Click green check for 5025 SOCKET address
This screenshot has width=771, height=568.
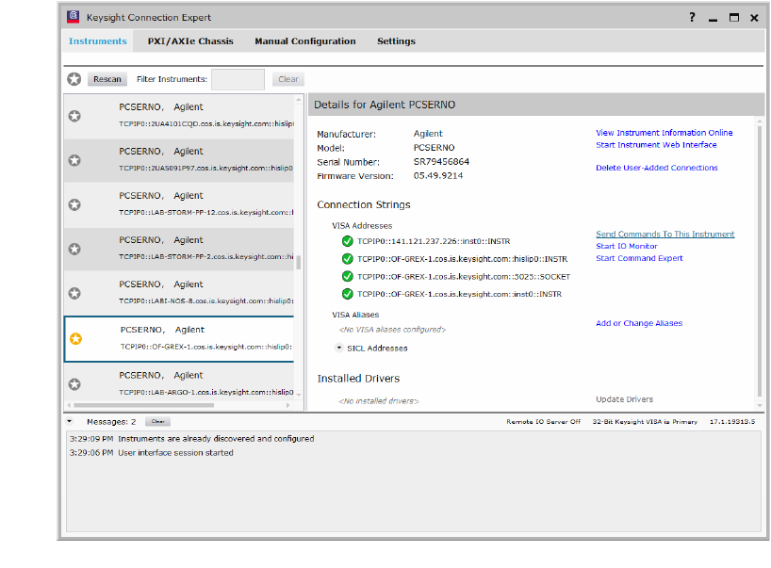click(x=347, y=277)
